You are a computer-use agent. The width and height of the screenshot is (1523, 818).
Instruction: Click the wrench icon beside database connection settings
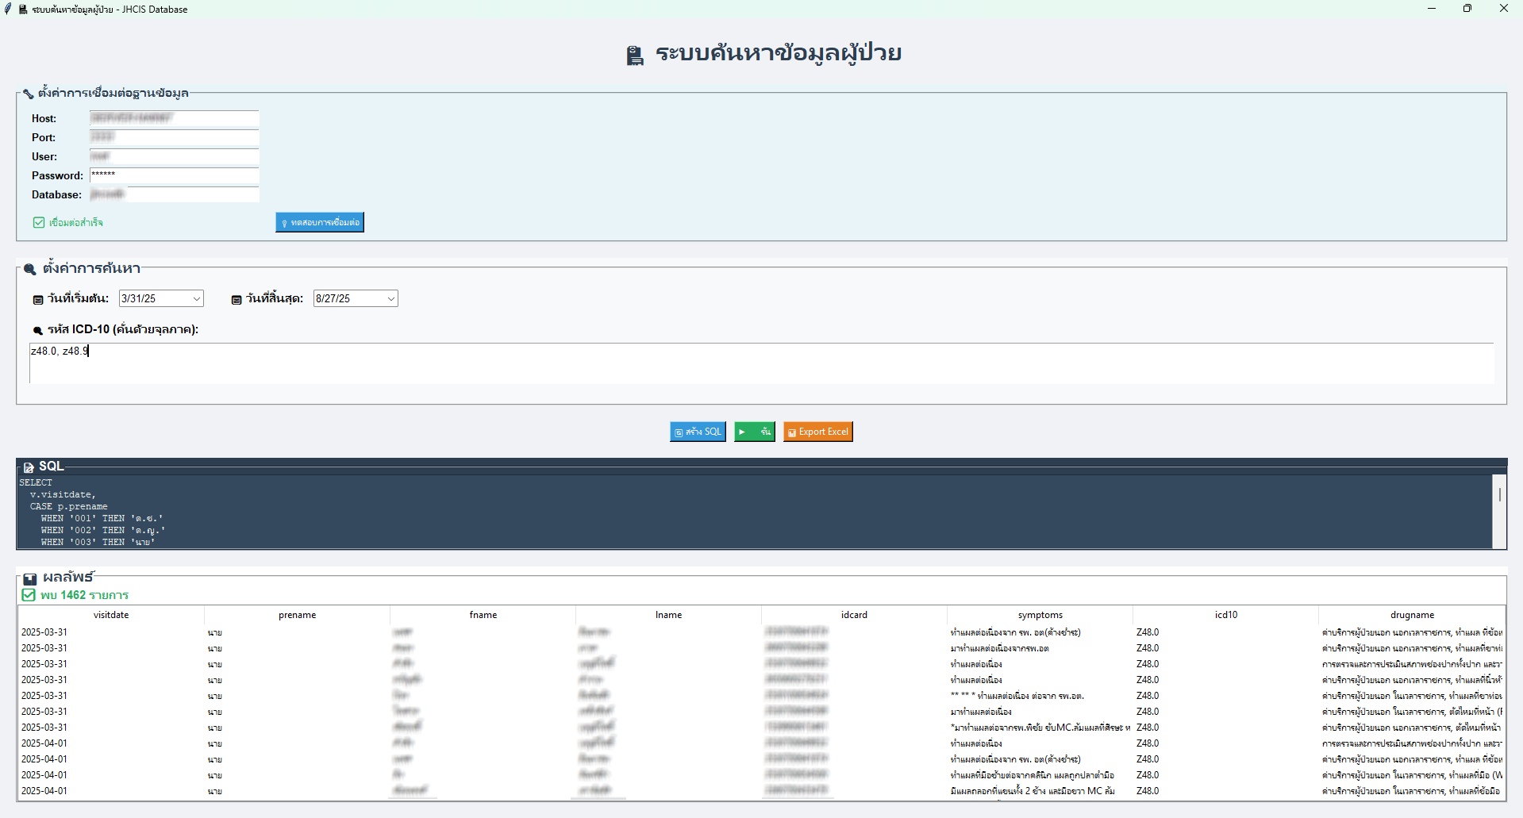[x=29, y=94]
